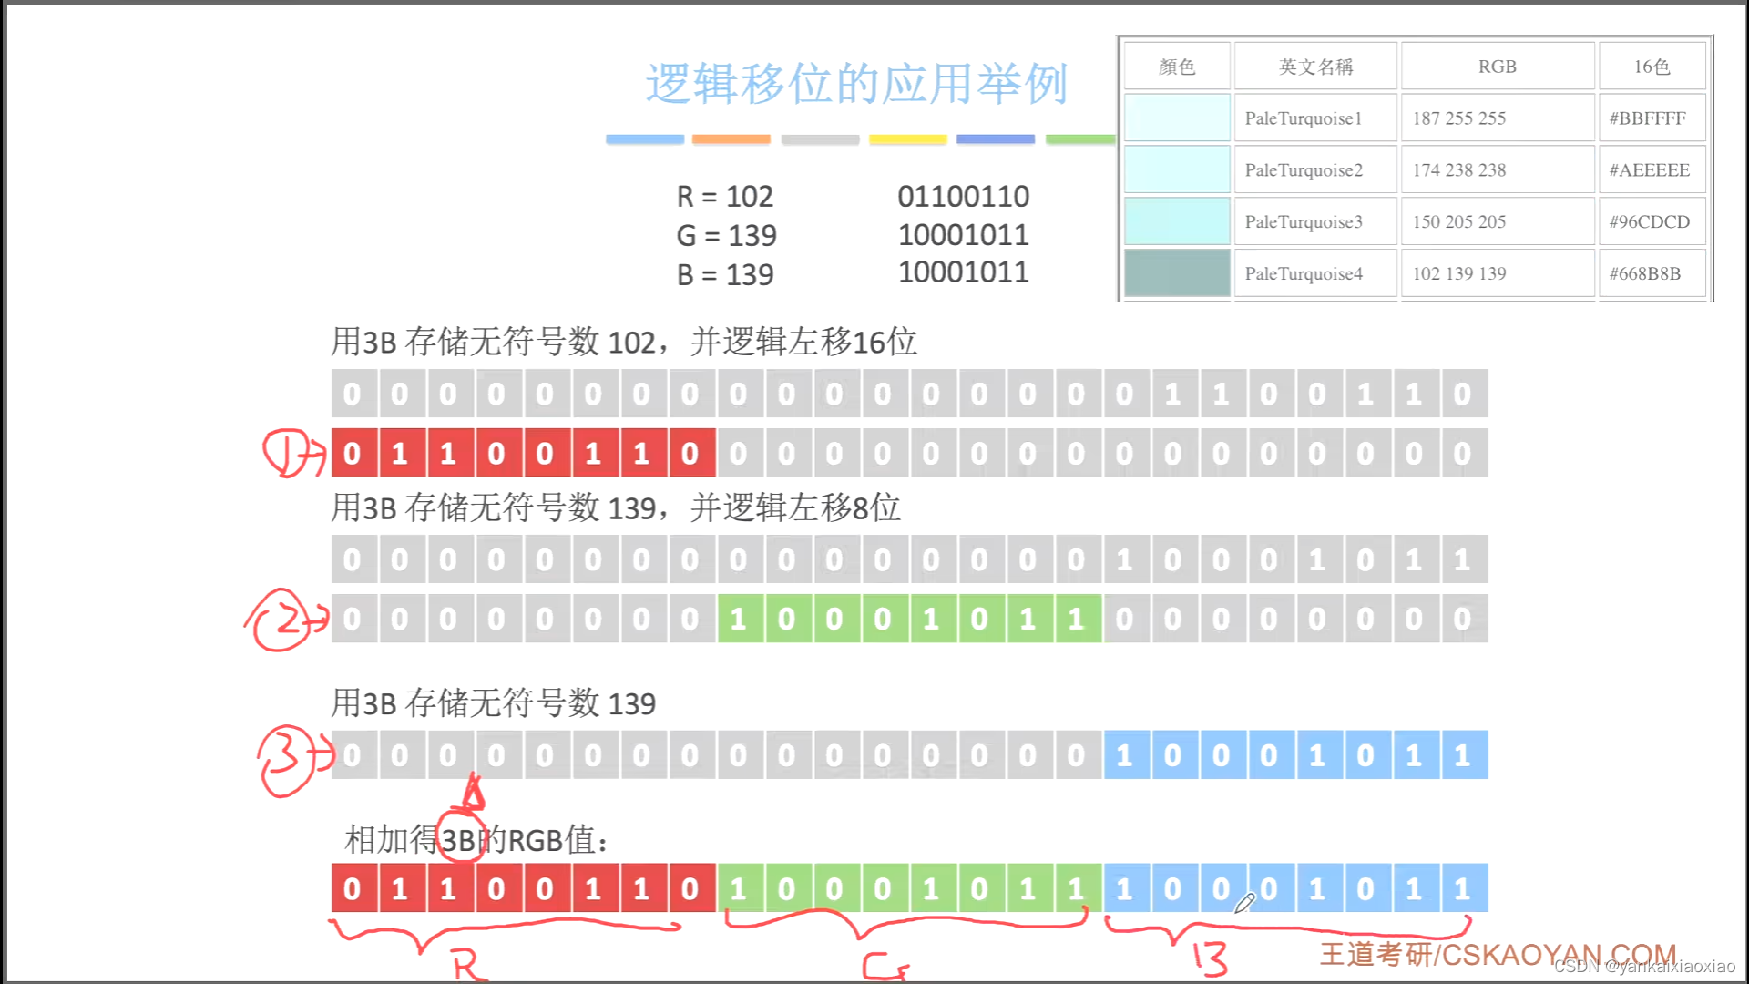Click binary value 01100110
This screenshot has width=1749, height=984.
(x=963, y=196)
